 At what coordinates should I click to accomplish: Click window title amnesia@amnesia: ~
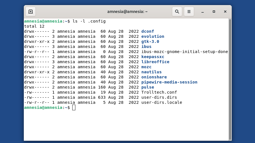[127, 12]
